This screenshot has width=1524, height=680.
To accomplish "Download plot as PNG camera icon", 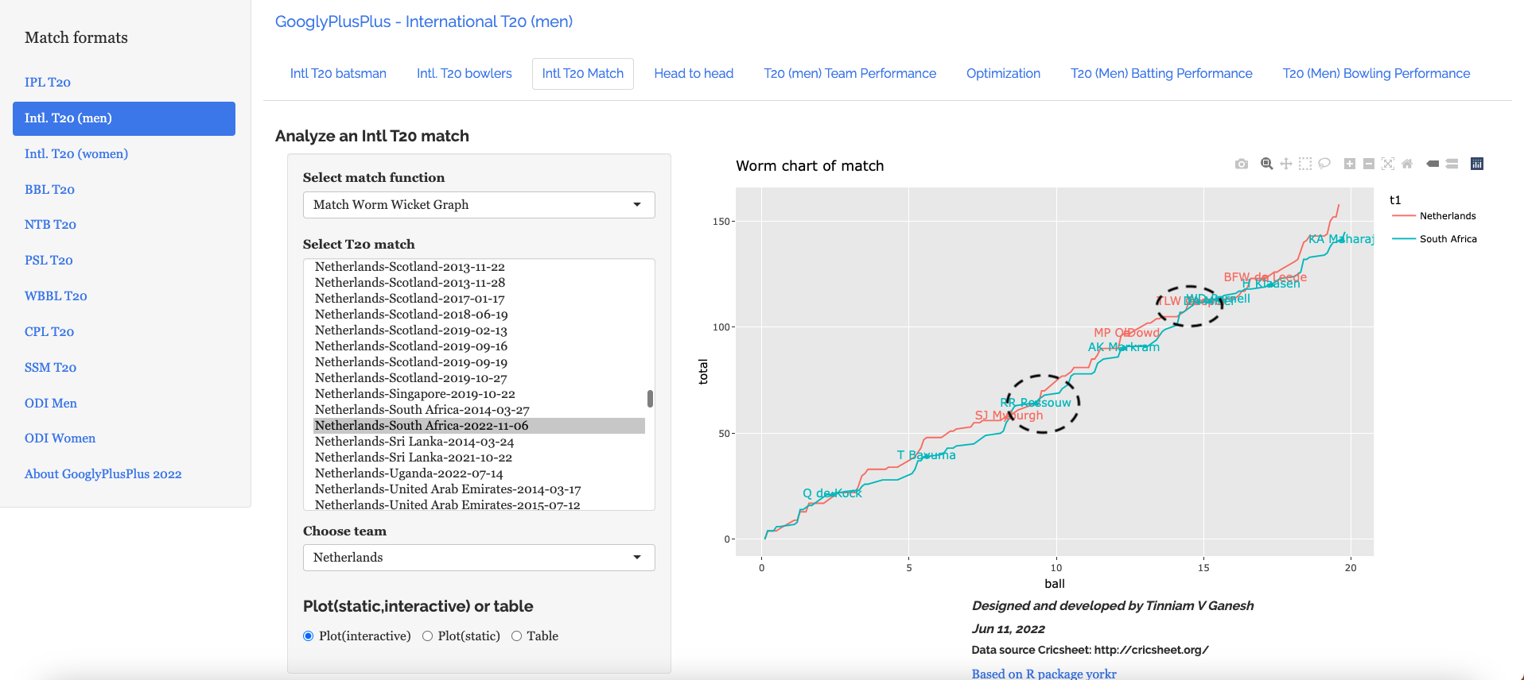I will coord(1241,164).
